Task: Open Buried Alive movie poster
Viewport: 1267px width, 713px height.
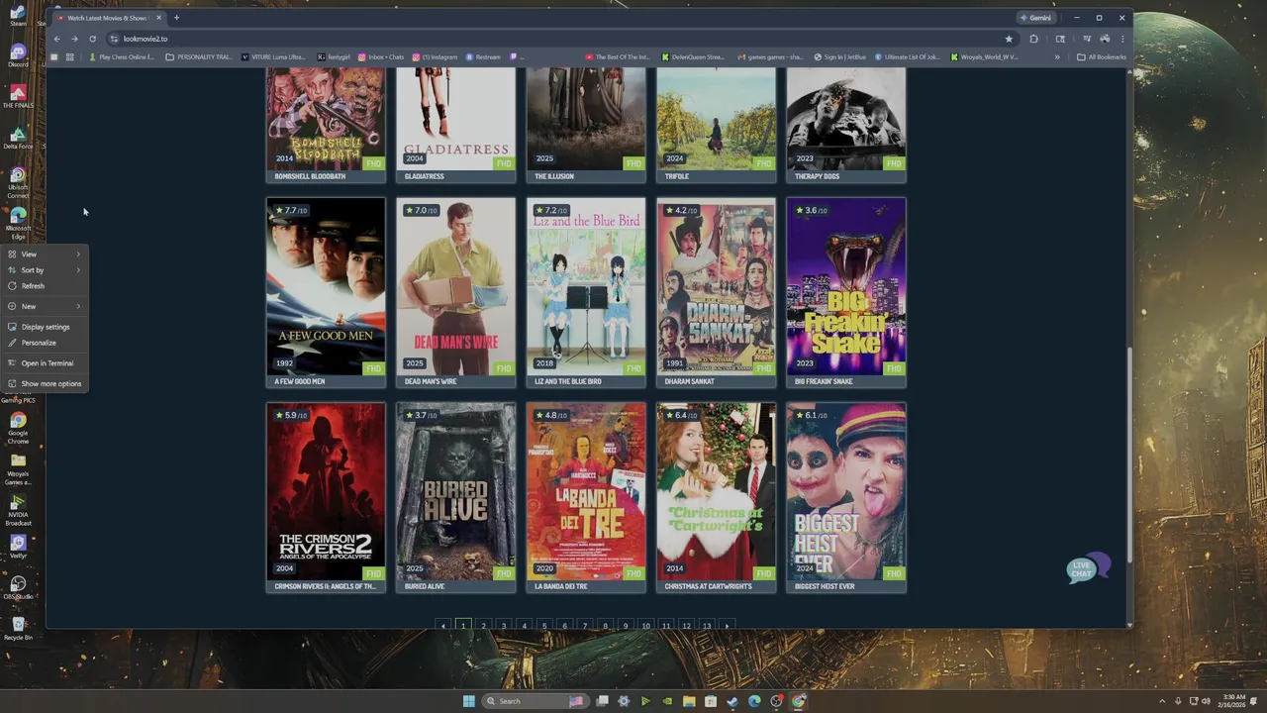Action: tap(456, 491)
